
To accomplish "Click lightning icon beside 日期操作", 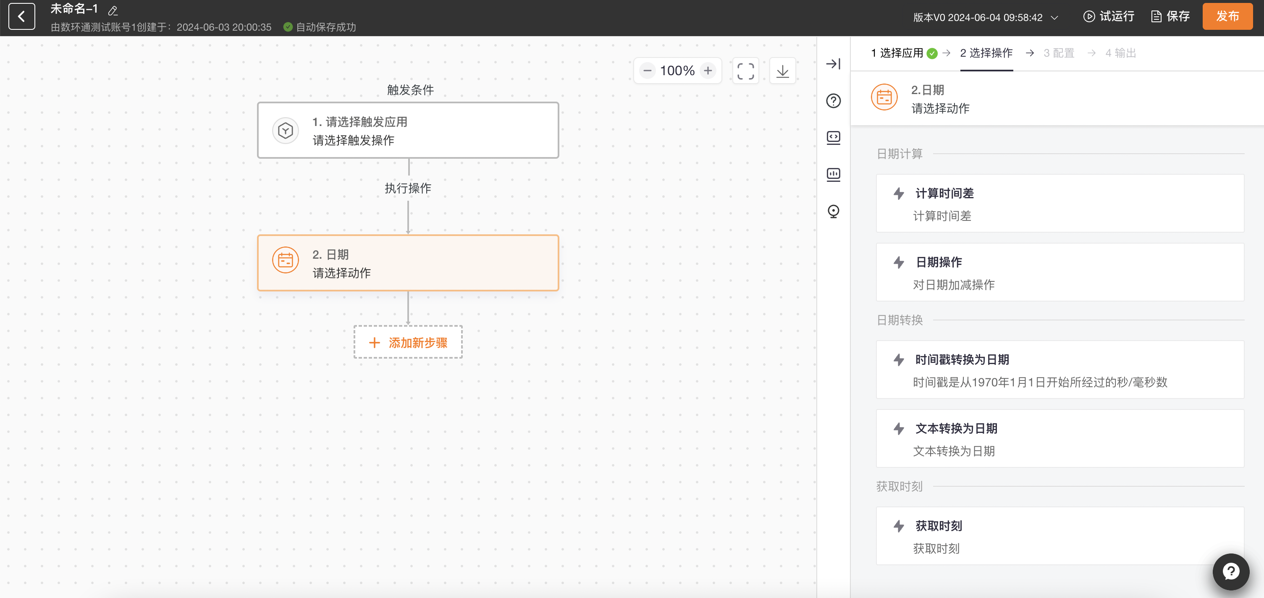I will pyautogui.click(x=898, y=262).
